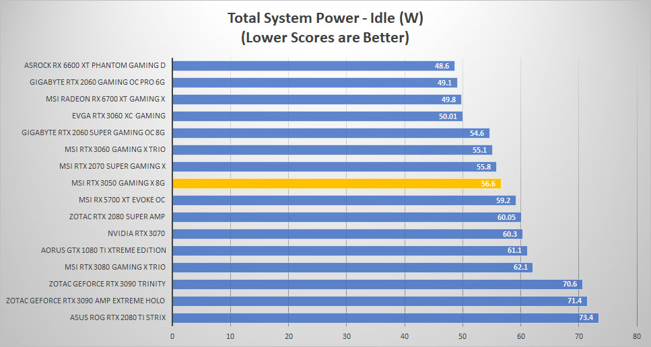Click the x-axis tick label 10

point(230,336)
